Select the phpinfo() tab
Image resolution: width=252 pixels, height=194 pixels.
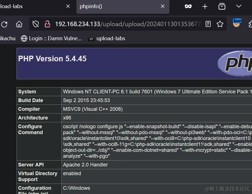123,6
